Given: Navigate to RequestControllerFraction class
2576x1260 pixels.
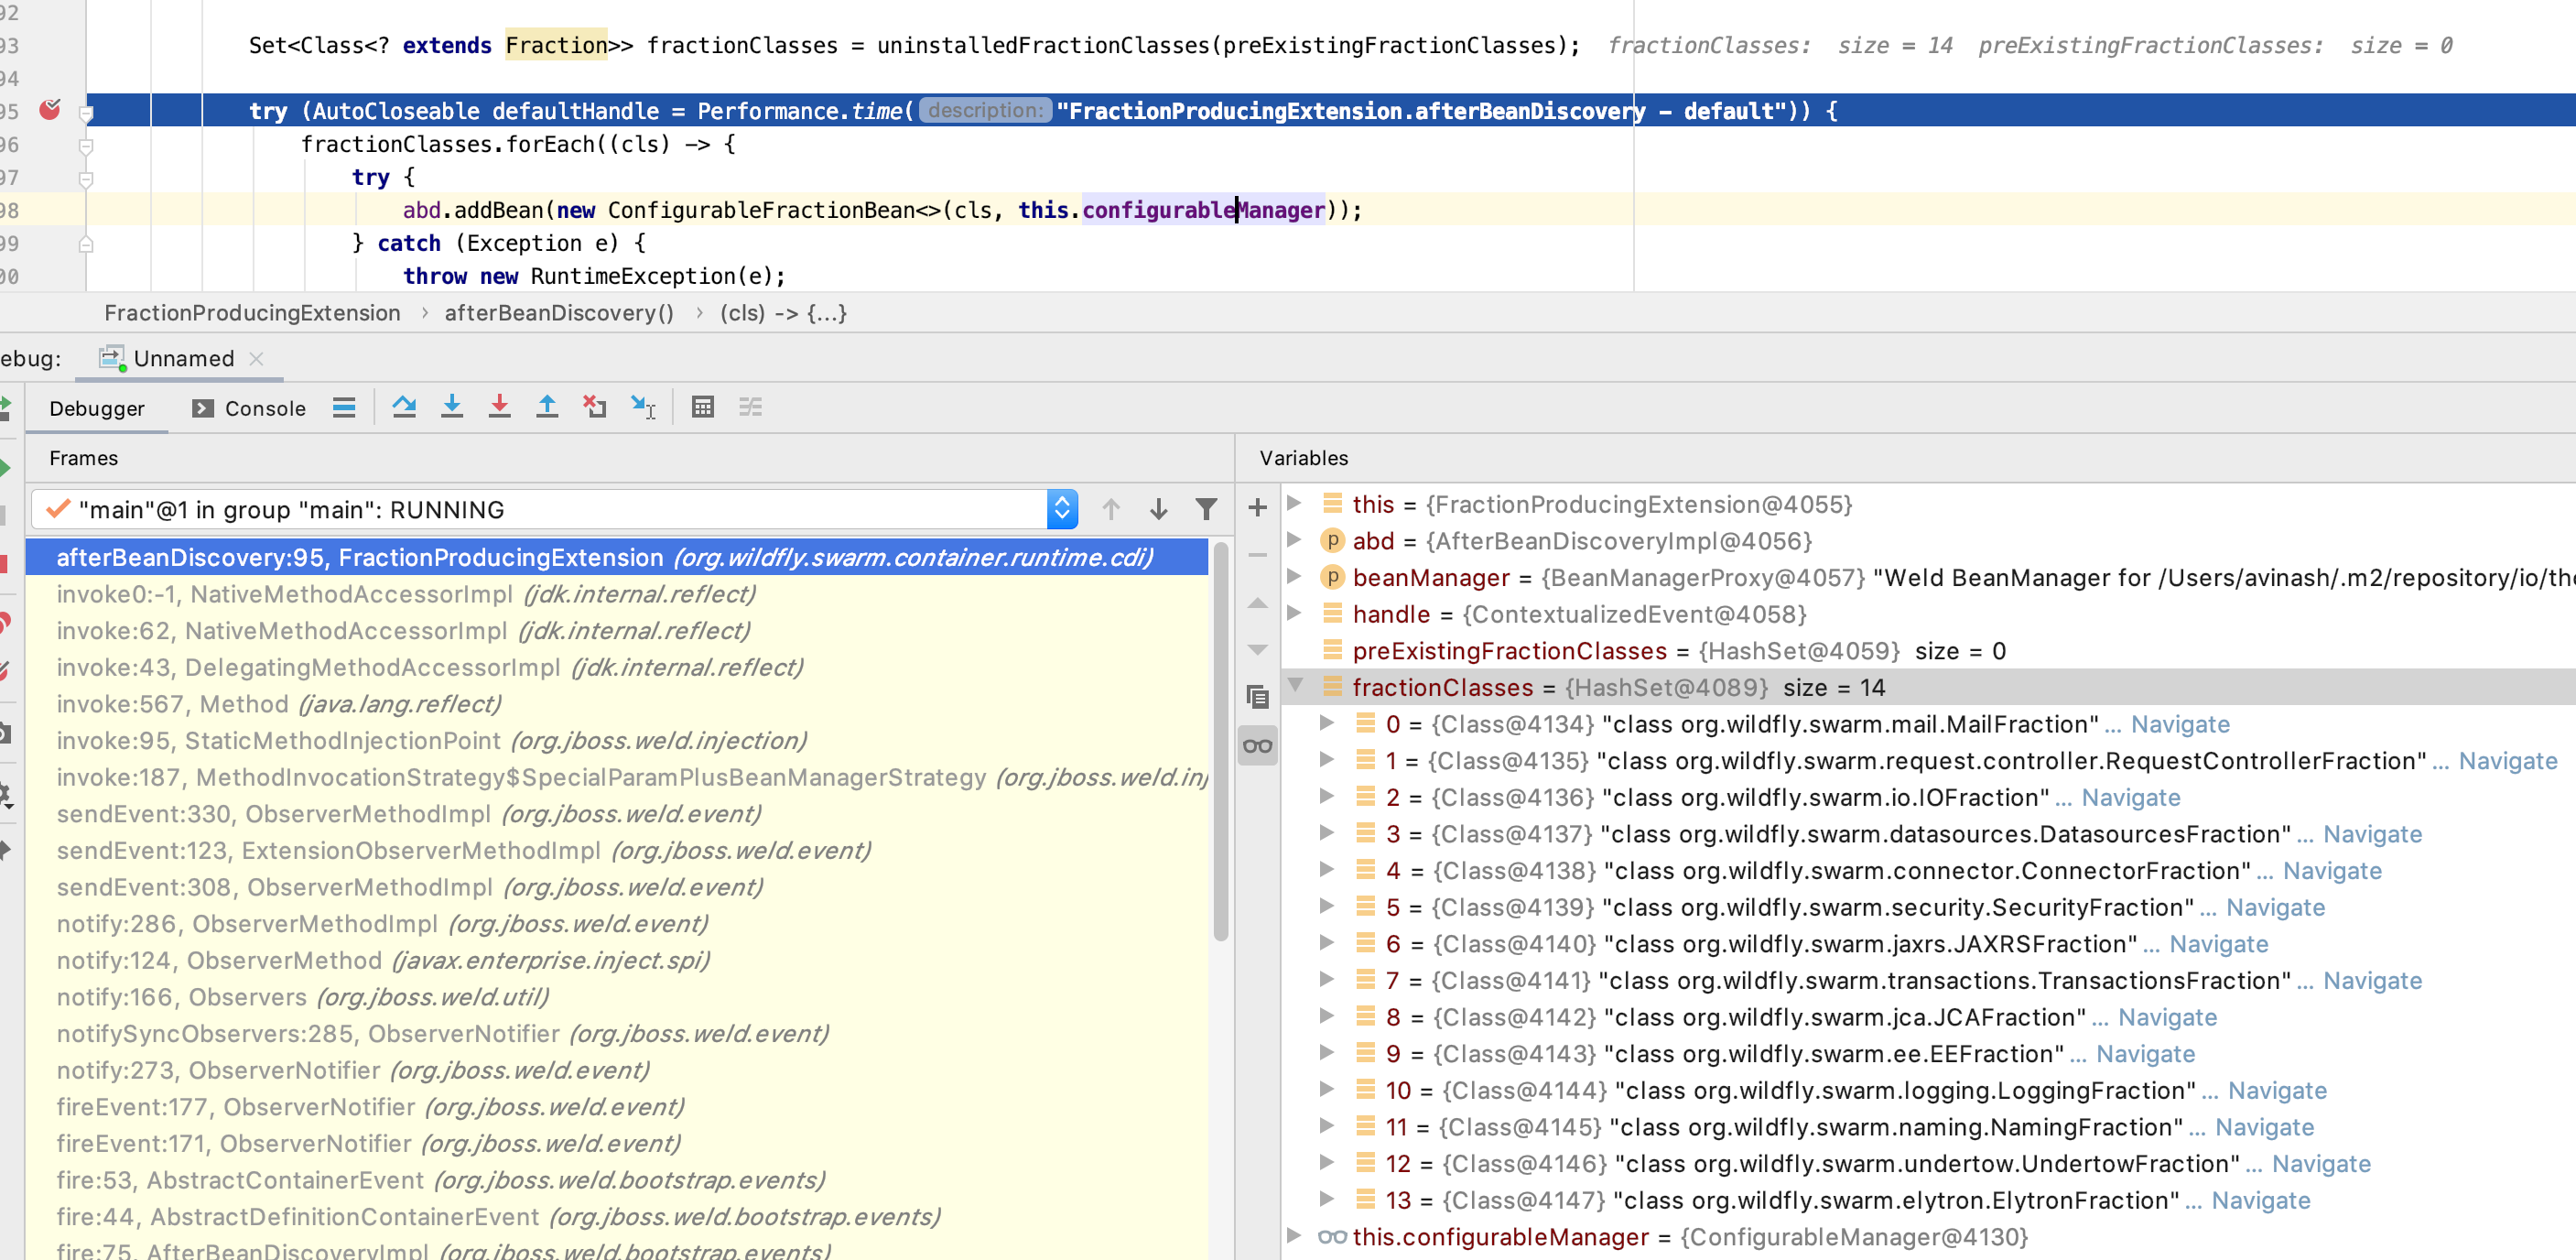Looking at the screenshot, I should coord(2508,761).
